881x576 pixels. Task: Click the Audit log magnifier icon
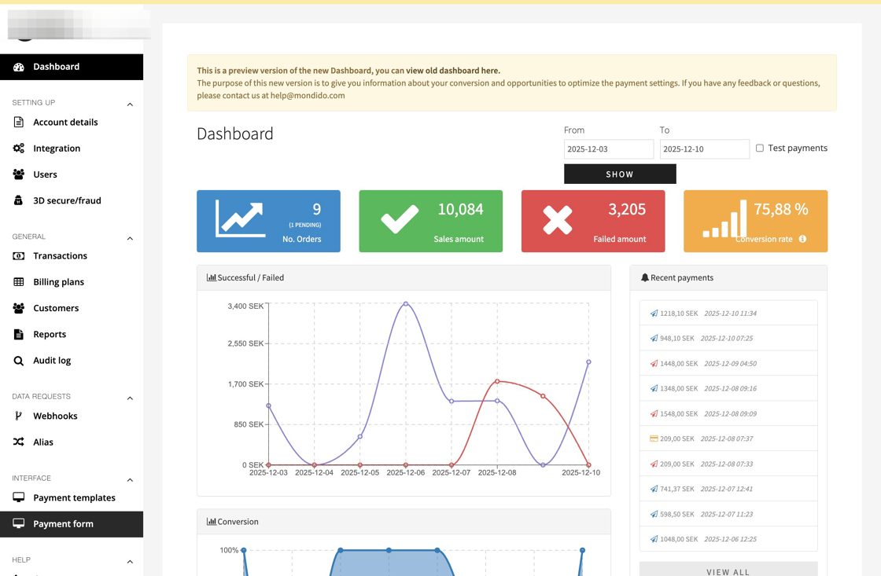tap(19, 361)
